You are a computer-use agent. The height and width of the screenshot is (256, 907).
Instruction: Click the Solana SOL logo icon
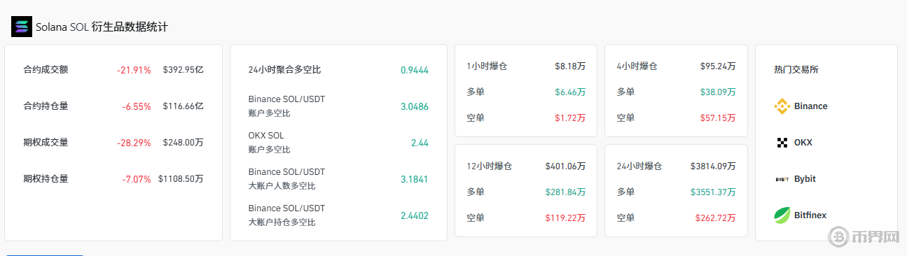[21, 27]
